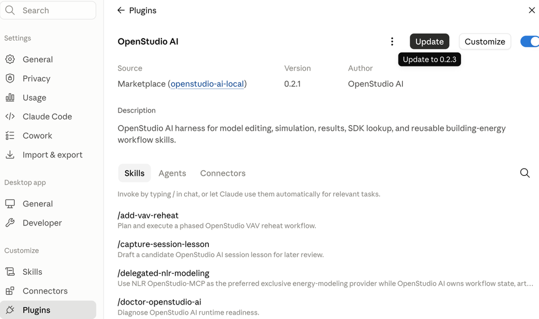Viewport: 539px width, 319px height.
Task: Click description 'Plan and execute a phased OpenStudio VAV'
Action: (217, 226)
